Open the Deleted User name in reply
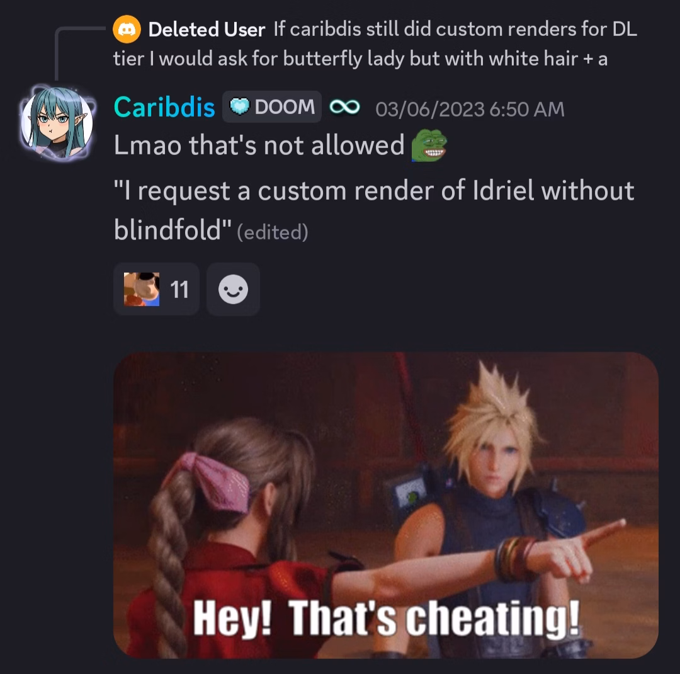The height and width of the screenshot is (674, 680). [207, 30]
